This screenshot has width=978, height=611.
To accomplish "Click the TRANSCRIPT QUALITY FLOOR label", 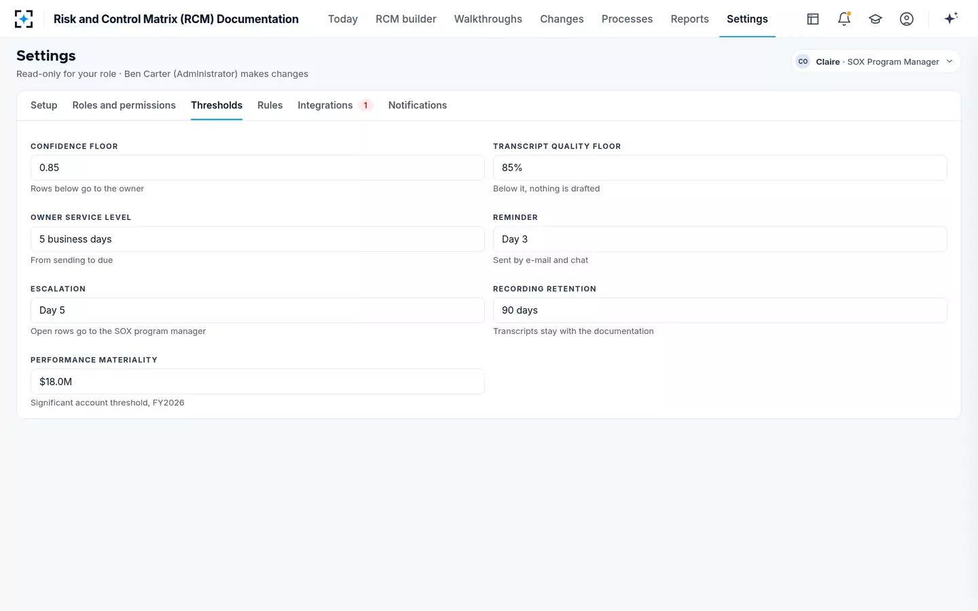I will tap(557, 147).
